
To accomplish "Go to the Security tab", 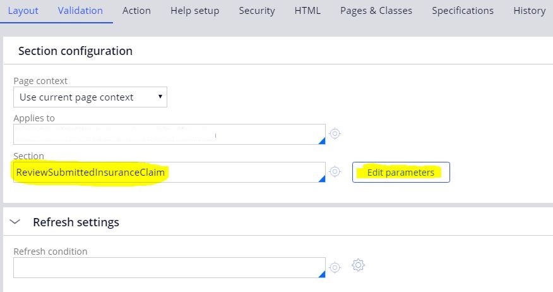I will (x=257, y=11).
